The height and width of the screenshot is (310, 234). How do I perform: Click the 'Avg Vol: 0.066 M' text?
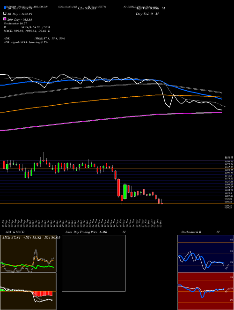click(150, 8)
